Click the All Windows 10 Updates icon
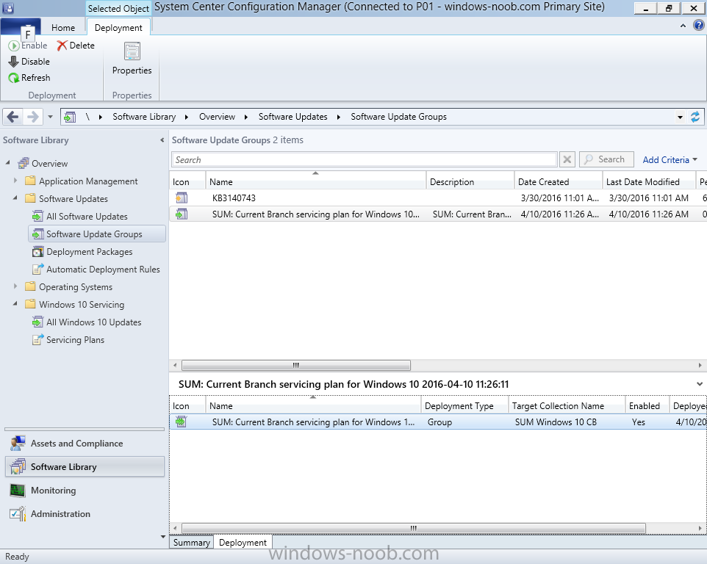Image resolution: width=707 pixels, height=564 pixels. 38,322
